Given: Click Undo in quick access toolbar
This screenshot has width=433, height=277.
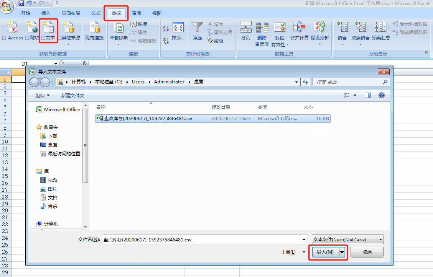Looking at the screenshot, I should [x=29, y=3].
